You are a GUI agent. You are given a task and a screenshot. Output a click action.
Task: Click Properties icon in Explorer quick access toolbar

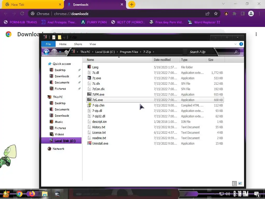pyautogui.click(x=54, y=37)
